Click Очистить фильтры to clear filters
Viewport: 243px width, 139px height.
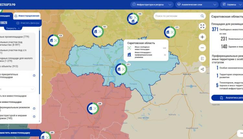[28, 23]
